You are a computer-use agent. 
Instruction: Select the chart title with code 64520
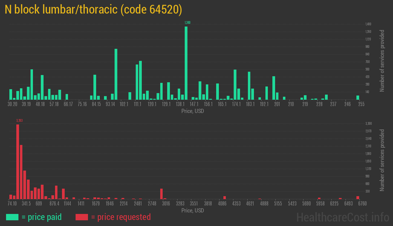click(x=93, y=10)
